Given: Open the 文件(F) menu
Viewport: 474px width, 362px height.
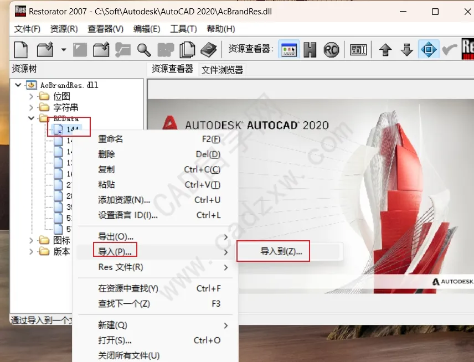Looking at the screenshot, I should coord(27,29).
